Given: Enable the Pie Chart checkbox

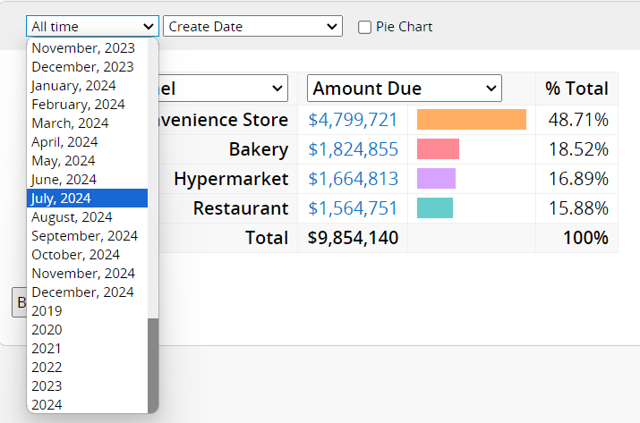Looking at the screenshot, I should pos(365,27).
